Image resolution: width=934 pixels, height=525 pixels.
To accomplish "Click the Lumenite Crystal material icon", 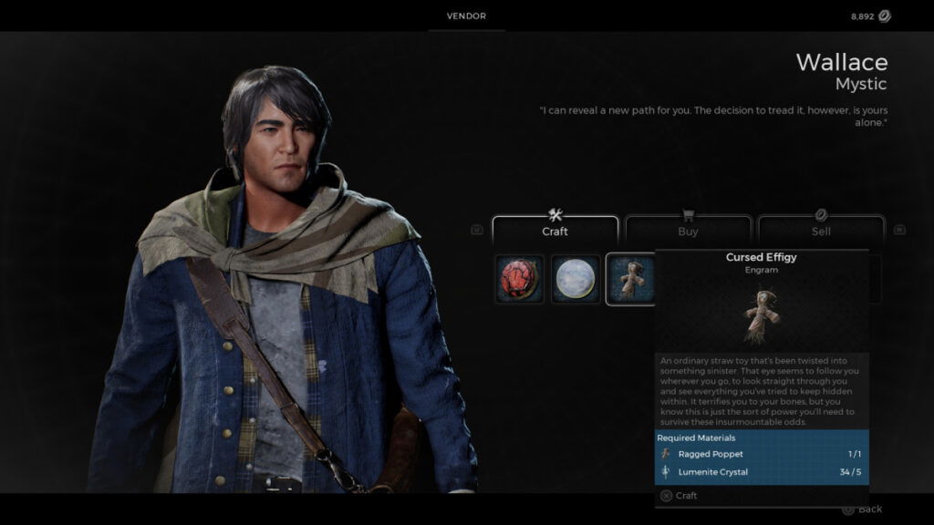I will (x=667, y=472).
